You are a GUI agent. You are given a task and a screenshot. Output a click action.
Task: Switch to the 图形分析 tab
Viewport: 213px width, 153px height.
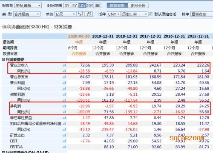pos(138,6)
